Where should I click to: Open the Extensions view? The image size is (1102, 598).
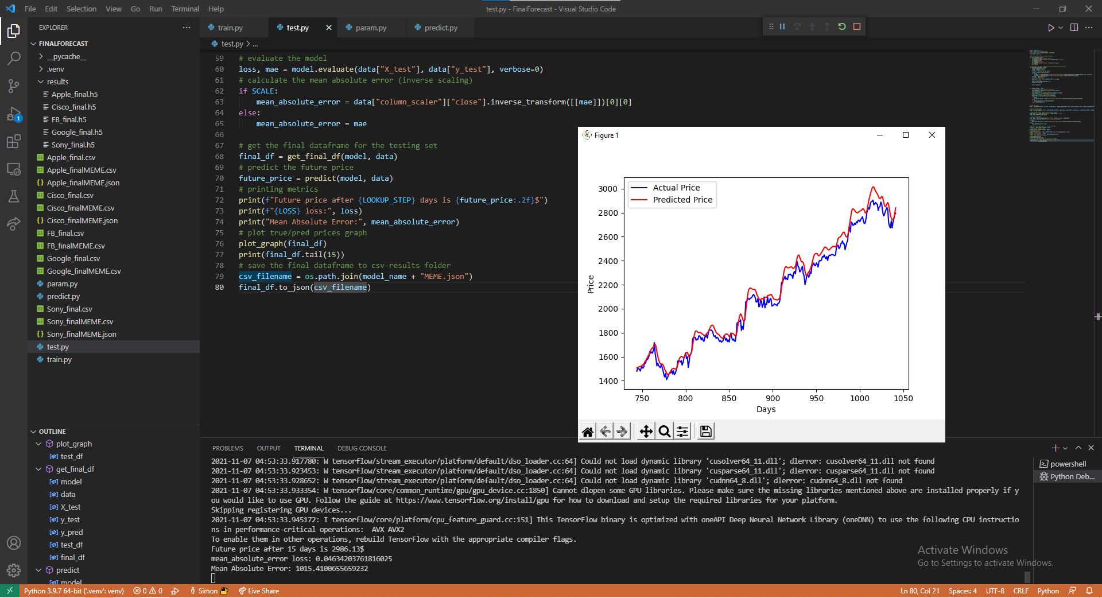(x=14, y=141)
